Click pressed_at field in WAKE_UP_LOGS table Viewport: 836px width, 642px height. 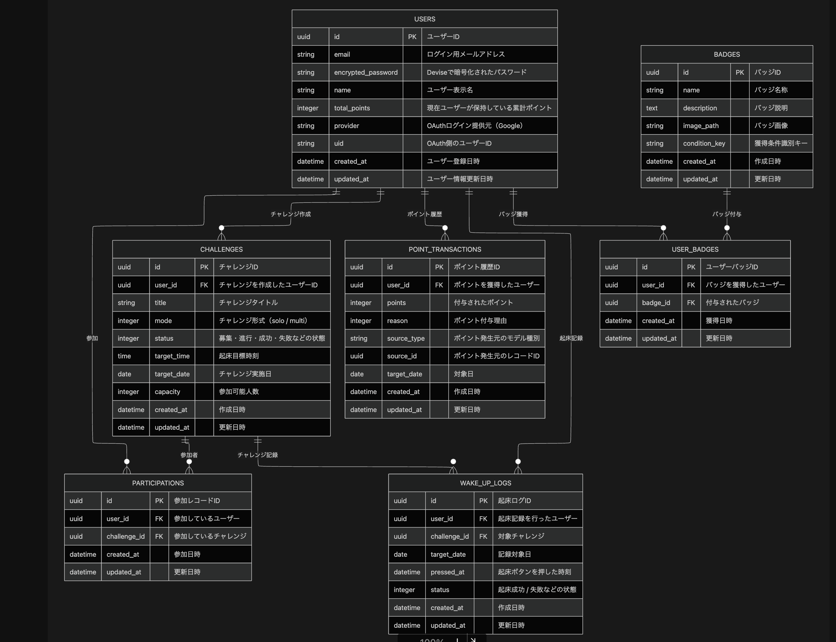coord(447,572)
